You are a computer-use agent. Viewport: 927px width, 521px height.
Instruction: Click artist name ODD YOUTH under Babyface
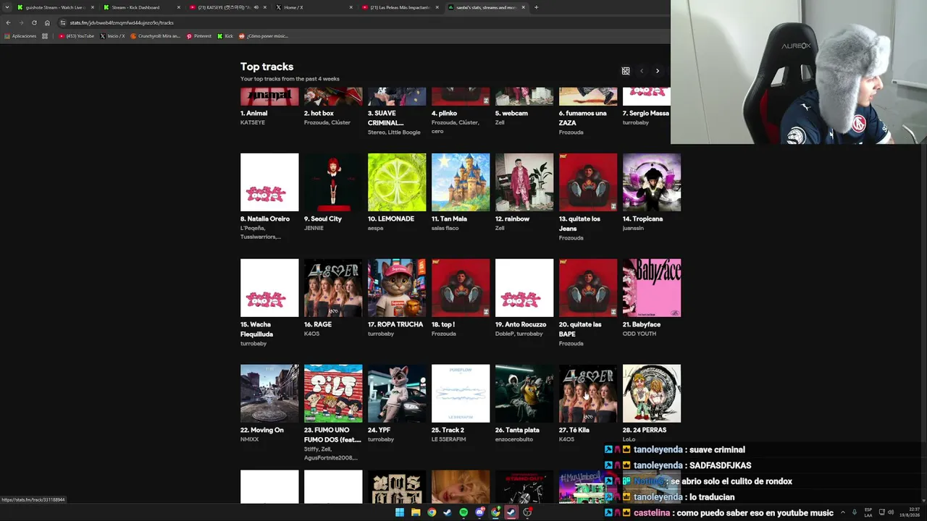tap(639, 334)
